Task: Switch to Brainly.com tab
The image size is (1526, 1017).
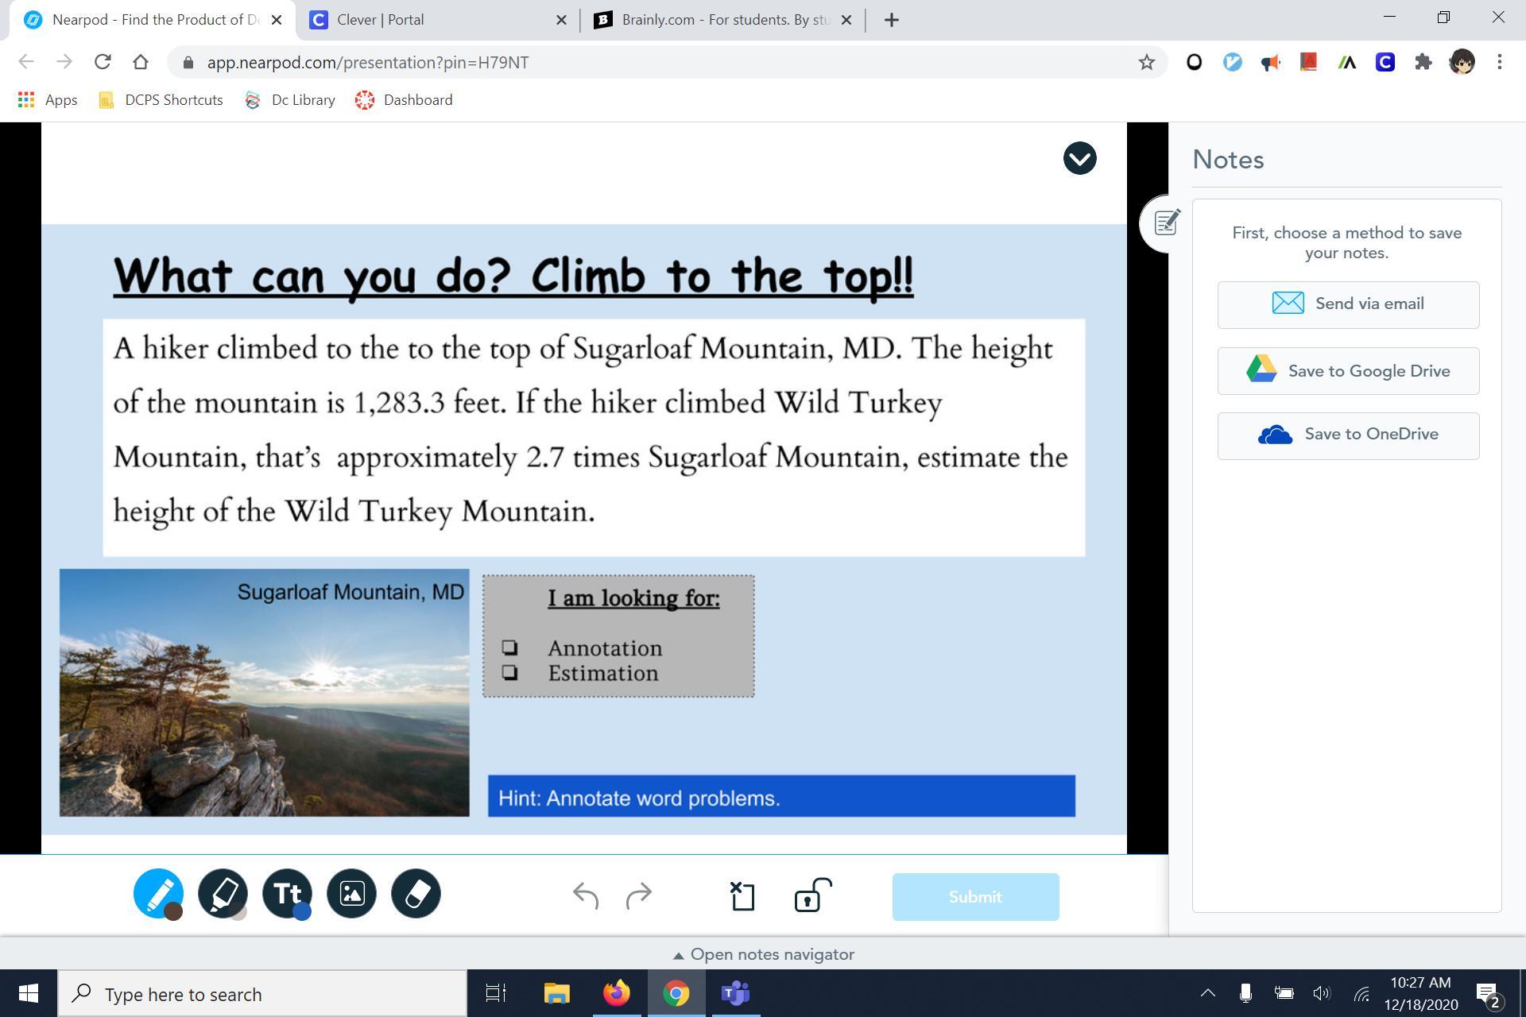Action: pos(715,20)
